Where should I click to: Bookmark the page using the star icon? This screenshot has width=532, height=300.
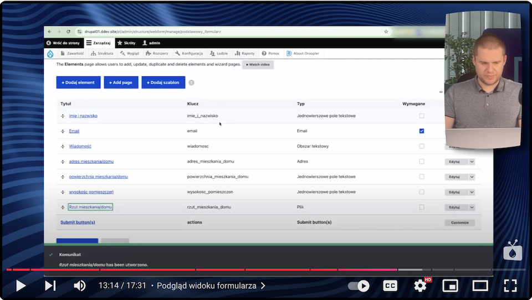(x=386, y=32)
